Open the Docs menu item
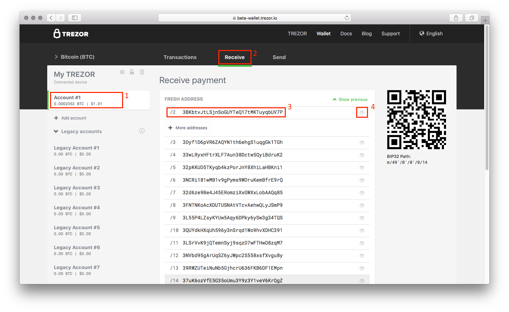 (x=346, y=34)
